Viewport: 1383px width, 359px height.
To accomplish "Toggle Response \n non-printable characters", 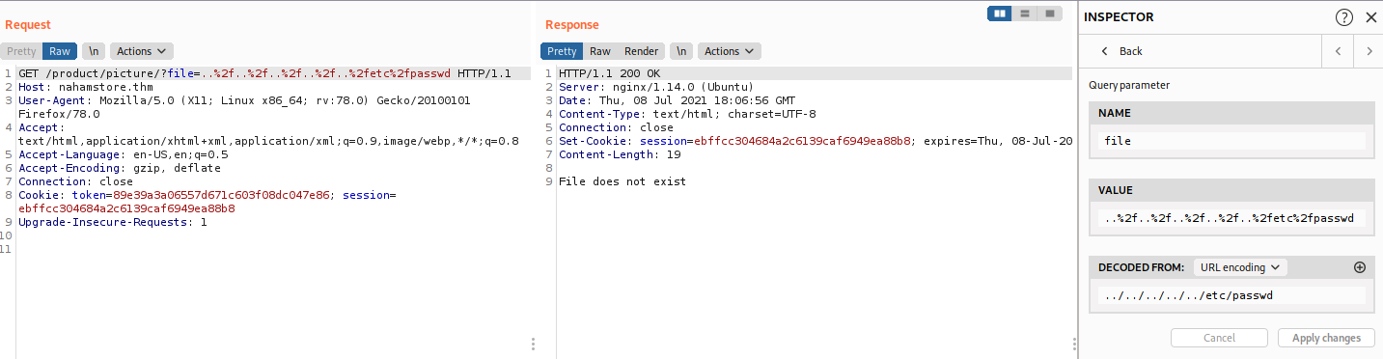I will click(682, 51).
